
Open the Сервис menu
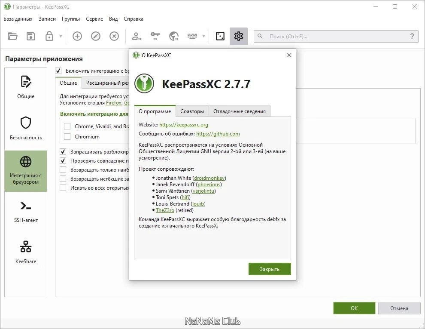(x=94, y=19)
